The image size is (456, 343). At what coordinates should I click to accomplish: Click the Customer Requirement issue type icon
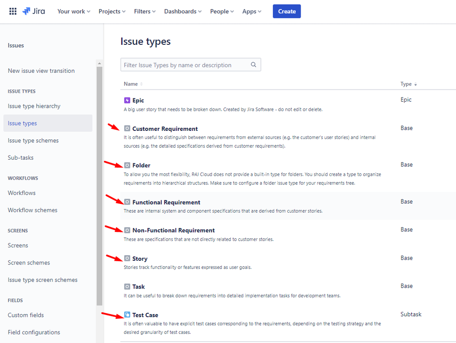pos(127,129)
